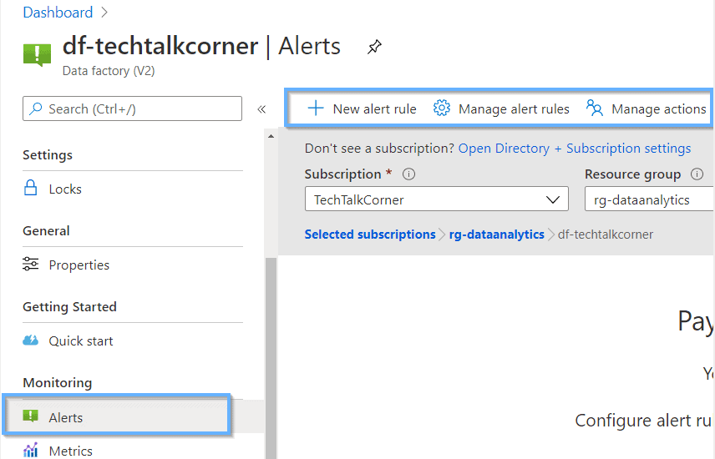Open Directory + Subscription settings link
The image size is (715, 459).
(x=575, y=149)
